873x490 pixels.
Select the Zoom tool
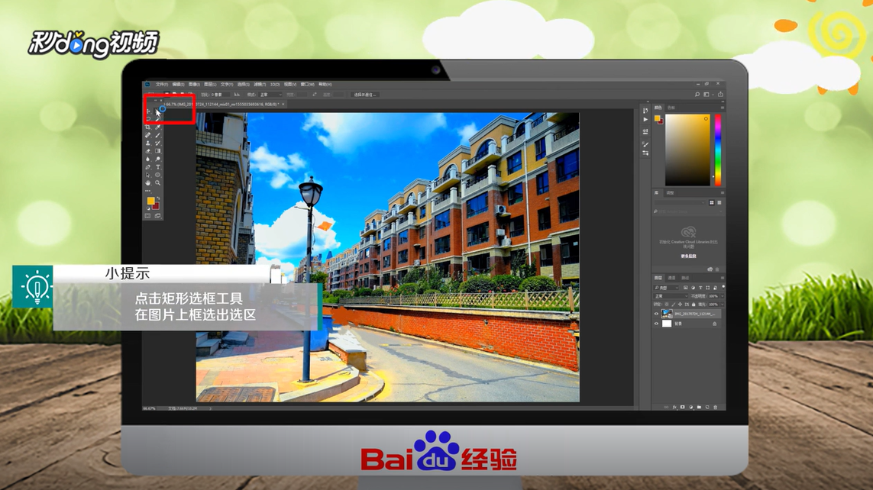(157, 182)
